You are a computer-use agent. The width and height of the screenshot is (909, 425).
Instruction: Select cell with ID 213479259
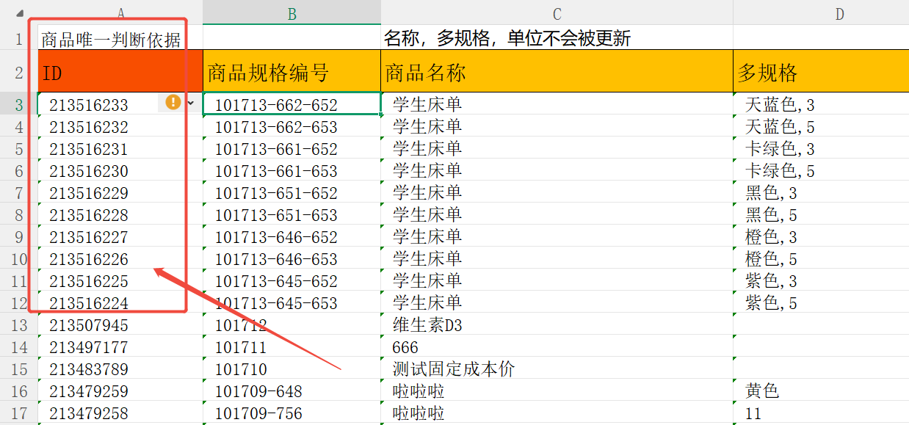click(x=89, y=391)
